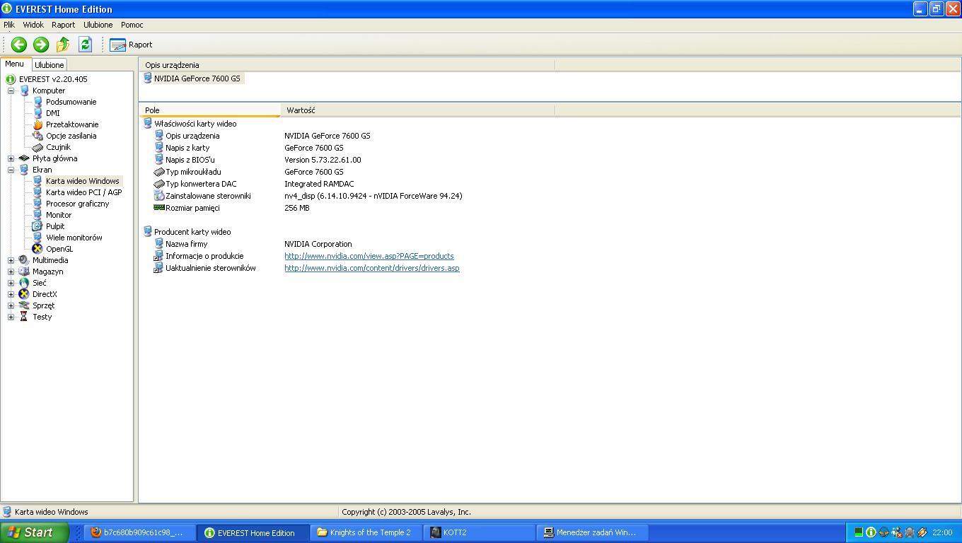Screen dimensions: 962x543
Task: Click the green Back arrow toolbar icon
Action: point(19,45)
